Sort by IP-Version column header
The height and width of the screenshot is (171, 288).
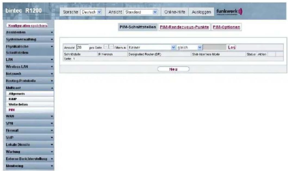point(105,54)
